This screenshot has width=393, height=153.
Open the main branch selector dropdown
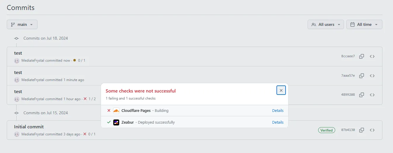22,25
